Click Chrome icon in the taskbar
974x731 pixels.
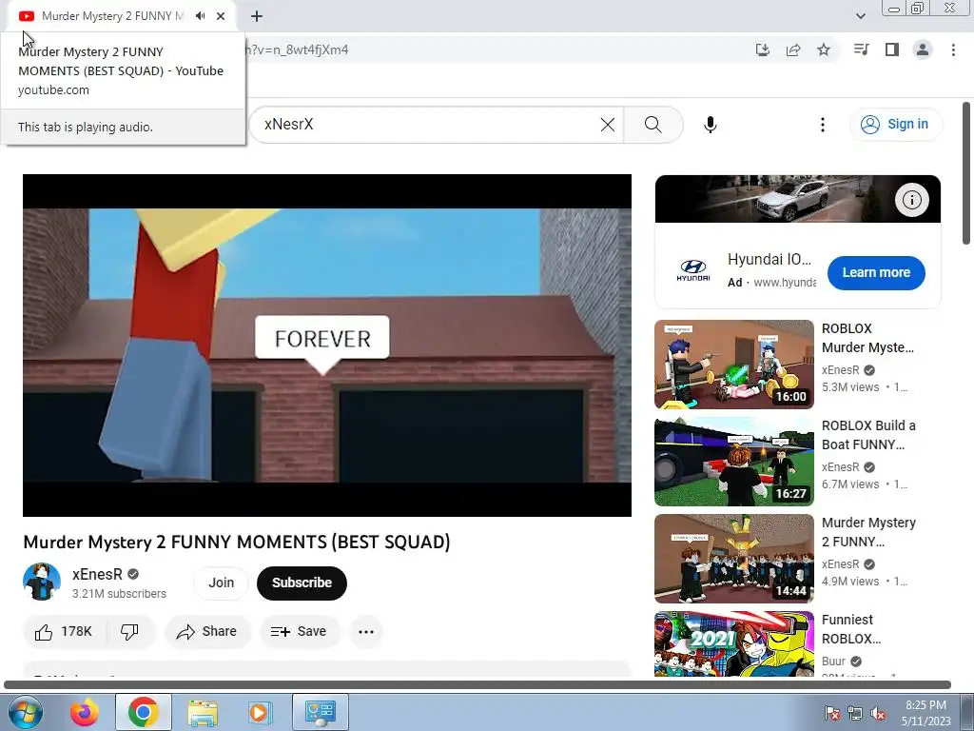[x=144, y=712]
